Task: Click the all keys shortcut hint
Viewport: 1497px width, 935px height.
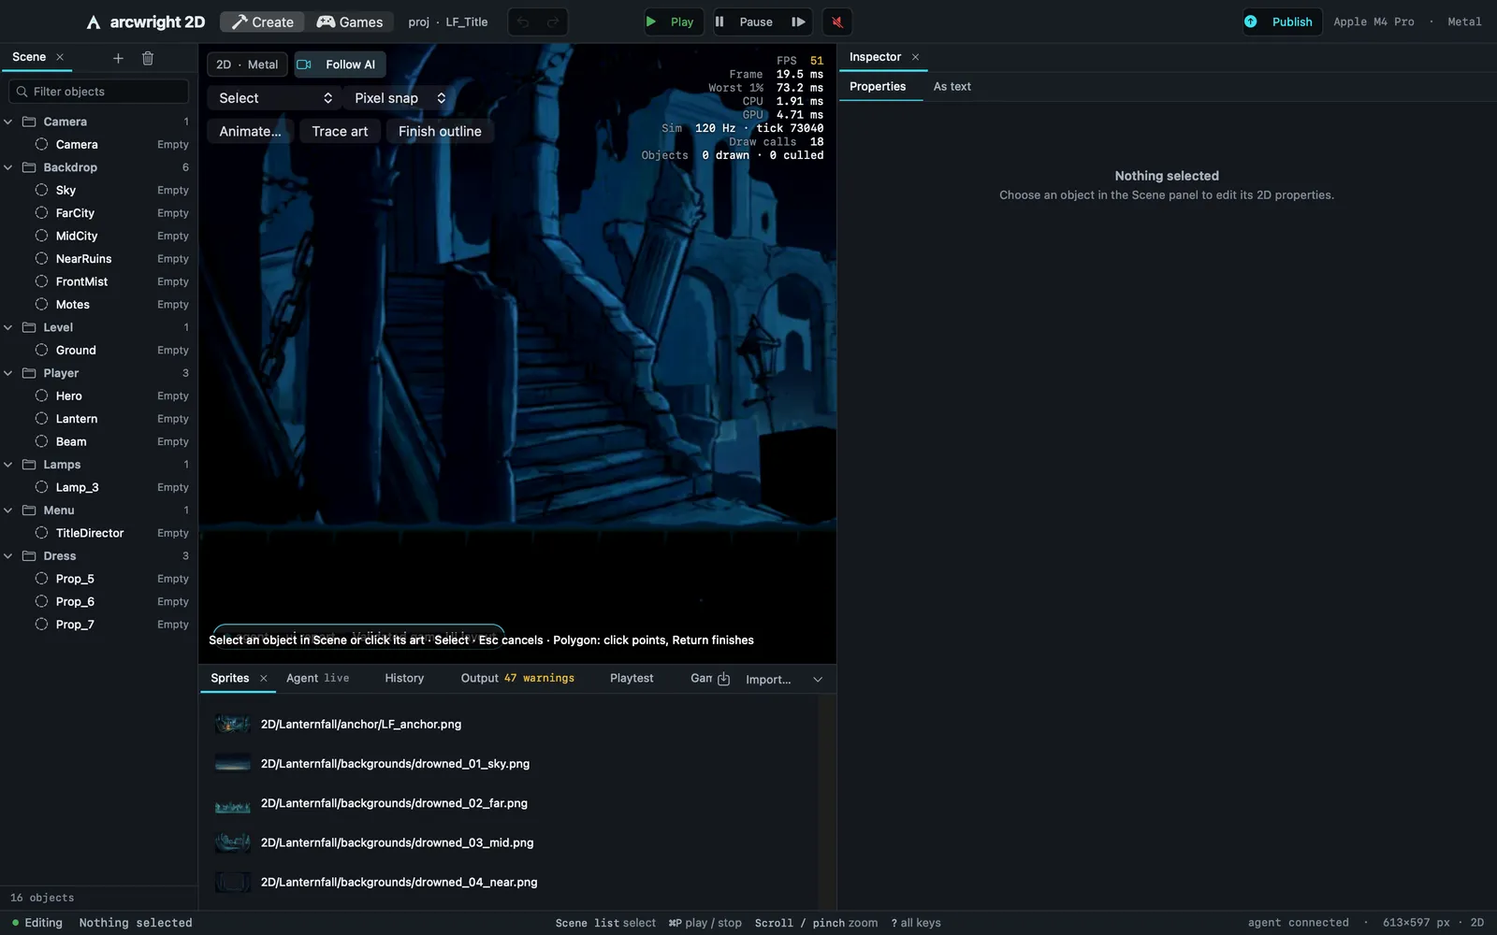Action: pyautogui.click(x=916, y=923)
